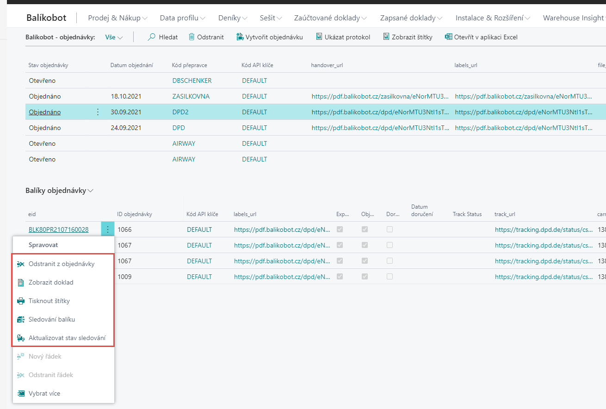Image resolution: width=606 pixels, height=409 pixels.
Task: Select Vybrat více in the context menu
Action: (x=44, y=393)
